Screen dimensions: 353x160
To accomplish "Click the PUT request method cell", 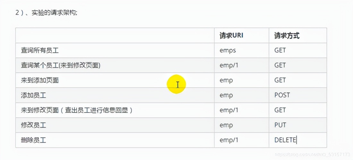I will [x=280, y=125].
